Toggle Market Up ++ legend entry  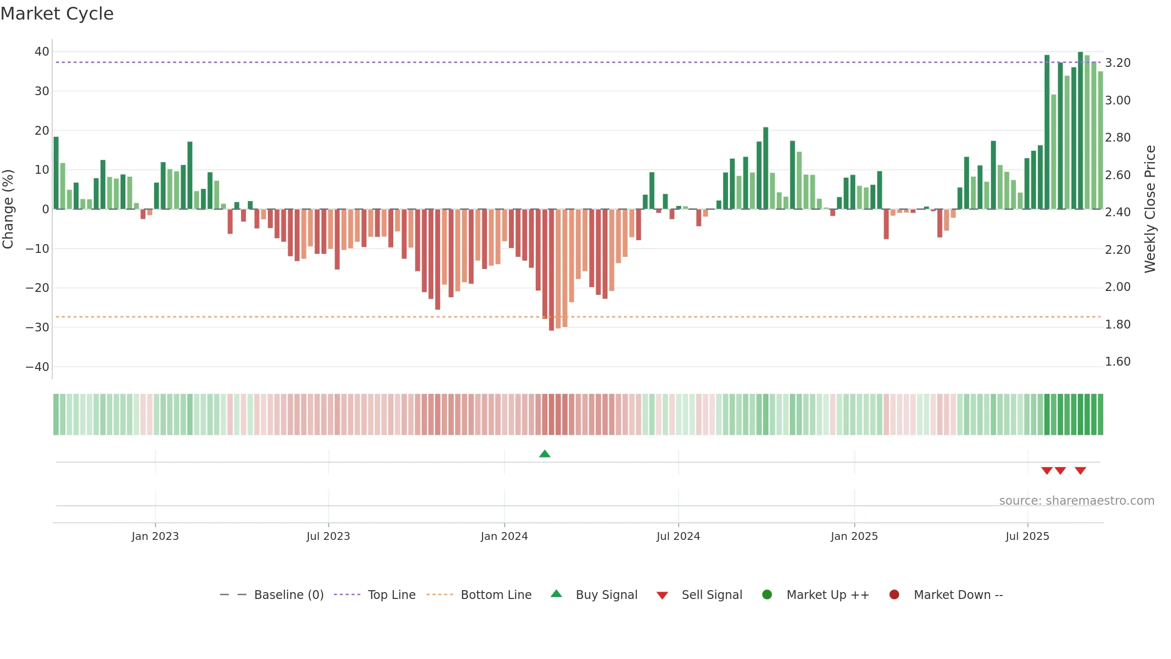pyautogui.click(x=815, y=595)
